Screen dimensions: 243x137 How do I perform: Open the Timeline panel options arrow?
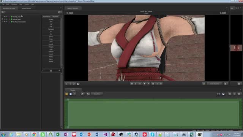(x=240, y=89)
